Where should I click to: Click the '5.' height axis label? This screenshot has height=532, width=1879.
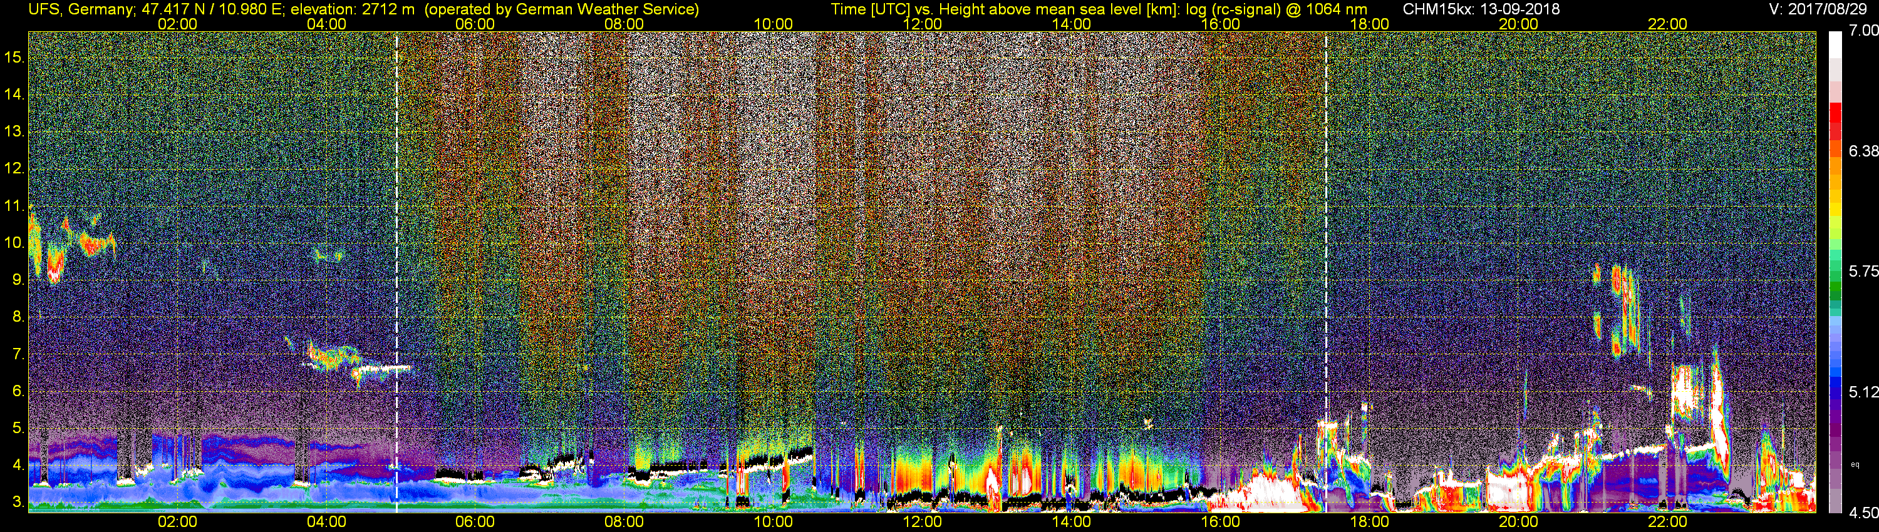pyautogui.click(x=19, y=429)
